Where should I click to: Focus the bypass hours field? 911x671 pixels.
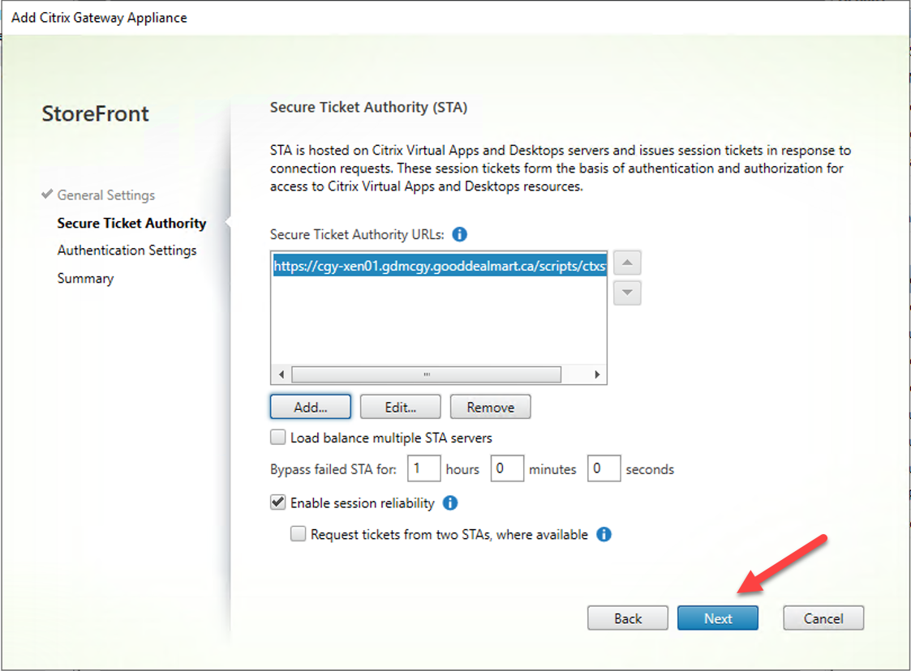pyautogui.click(x=424, y=468)
